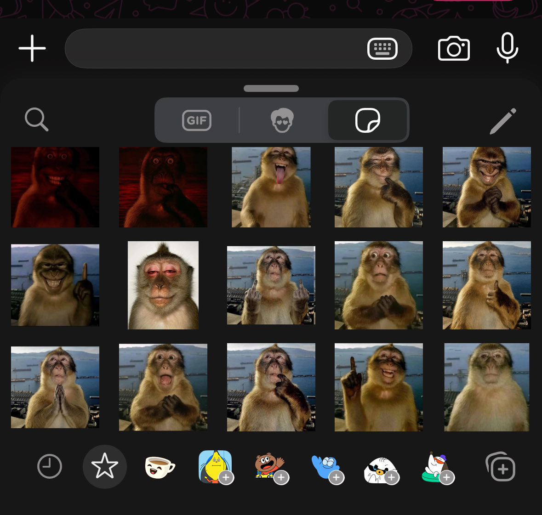Add the yellow banana character sticker pack
The height and width of the screenshot is (515, 542).
point(216,467)
